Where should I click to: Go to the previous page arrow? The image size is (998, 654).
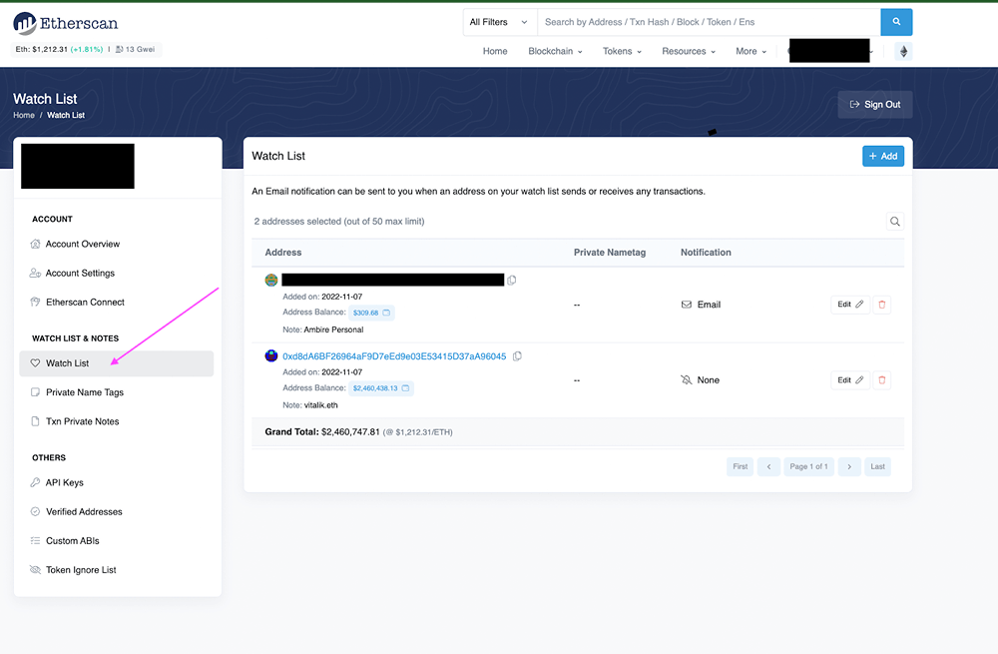click(x=768, y=466)
